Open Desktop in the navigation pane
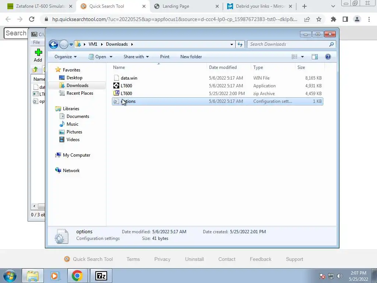 pyautogui.click(x=74, y=78)
